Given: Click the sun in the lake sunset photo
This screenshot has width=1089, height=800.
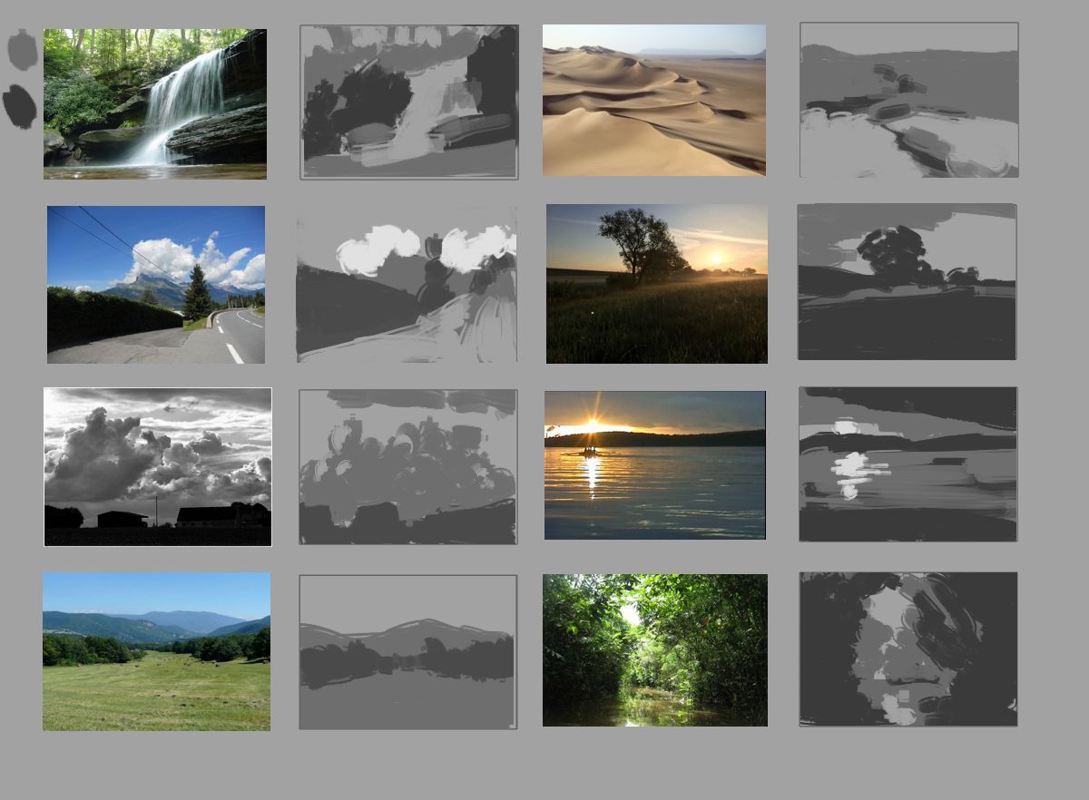Looking at the screenshot, I should pyautogui.click(x=592, y=424).
